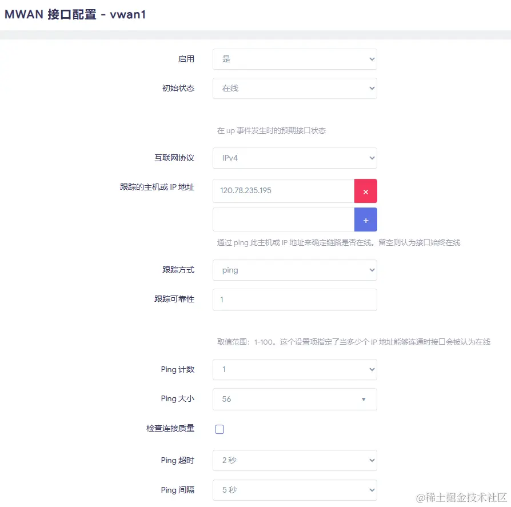
Task: Click the chevron icon on the 启用 selector
Action: 372,59
